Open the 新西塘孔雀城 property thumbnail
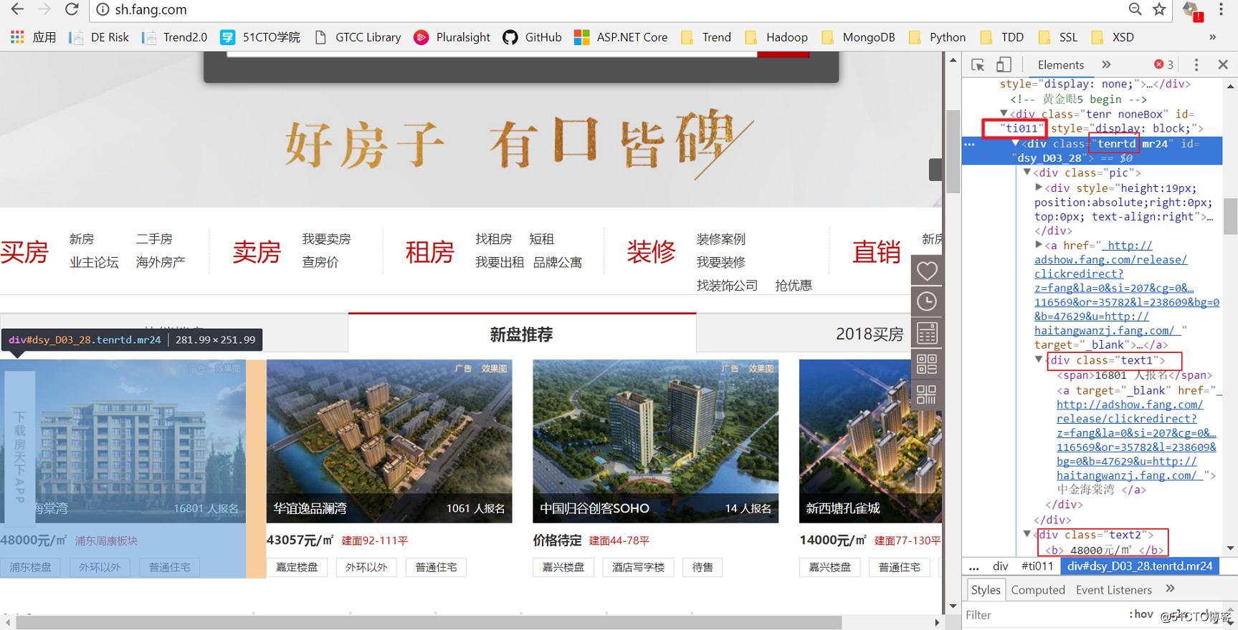Image resolution: width=1238 pixels, height=630 pixels. coord(870,441)
